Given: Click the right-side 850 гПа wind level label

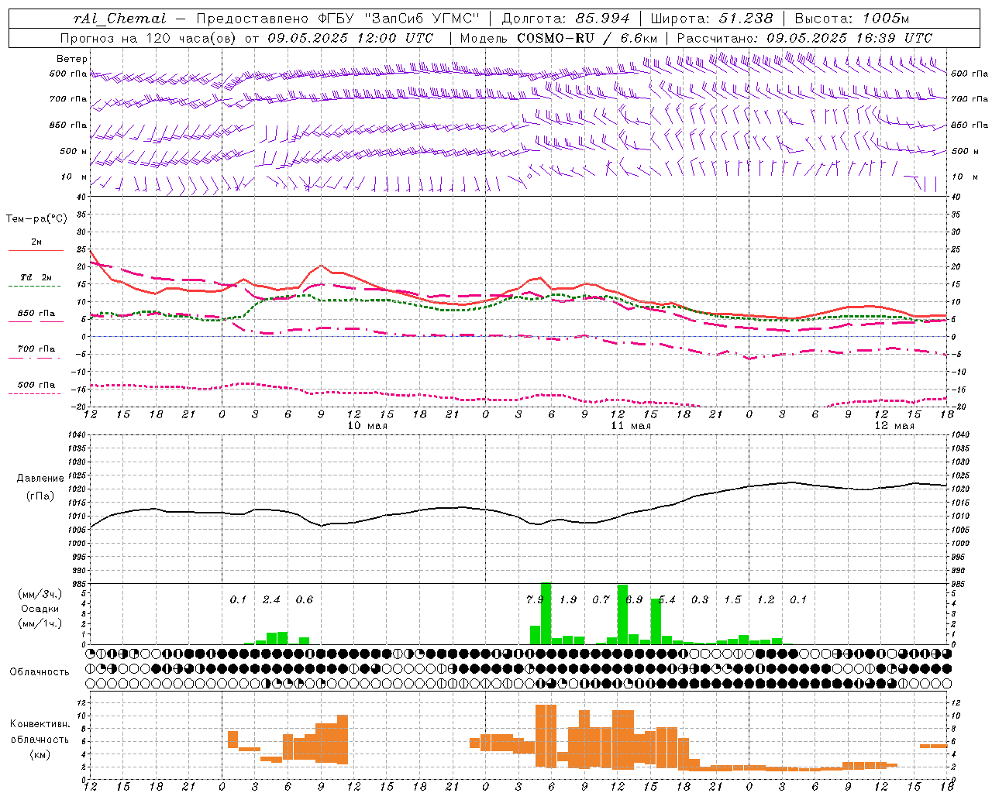Looking at the screenshot, I should click(970, 125).
